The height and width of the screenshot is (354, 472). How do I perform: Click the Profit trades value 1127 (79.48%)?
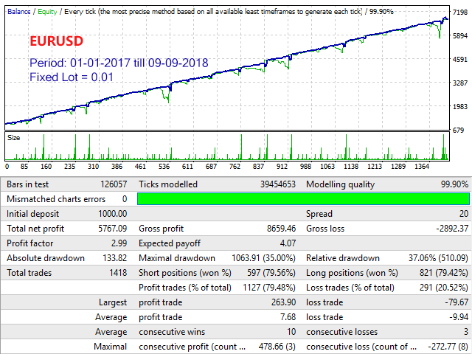click(269, 288)
